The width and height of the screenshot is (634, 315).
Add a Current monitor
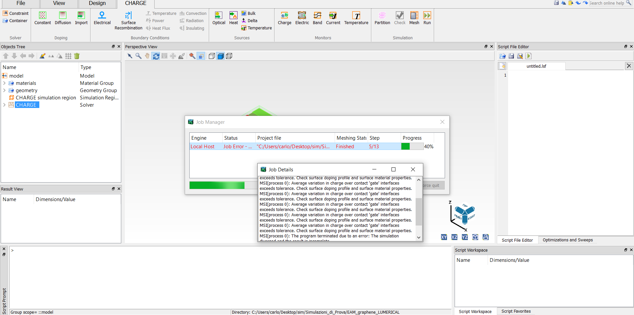click(333, 18)
